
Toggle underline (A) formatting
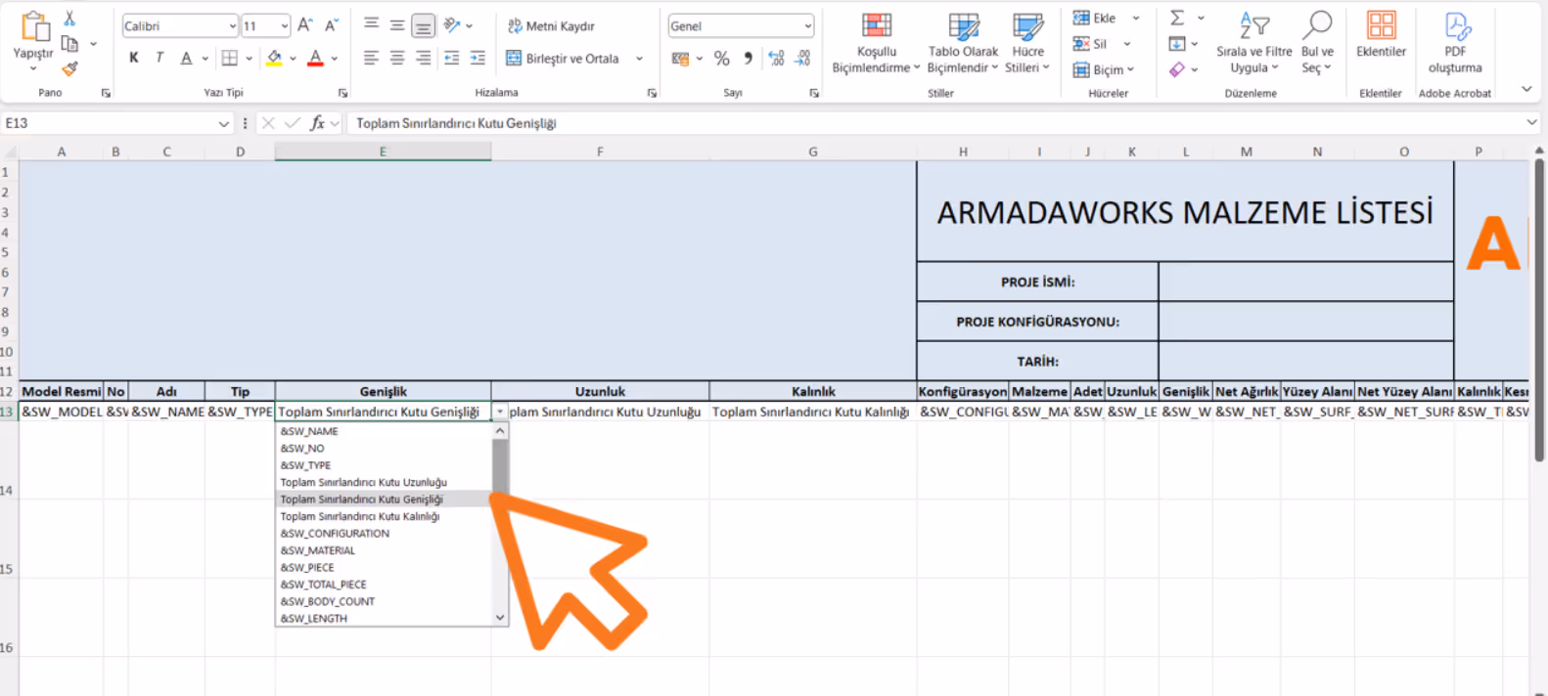(186, 58)
